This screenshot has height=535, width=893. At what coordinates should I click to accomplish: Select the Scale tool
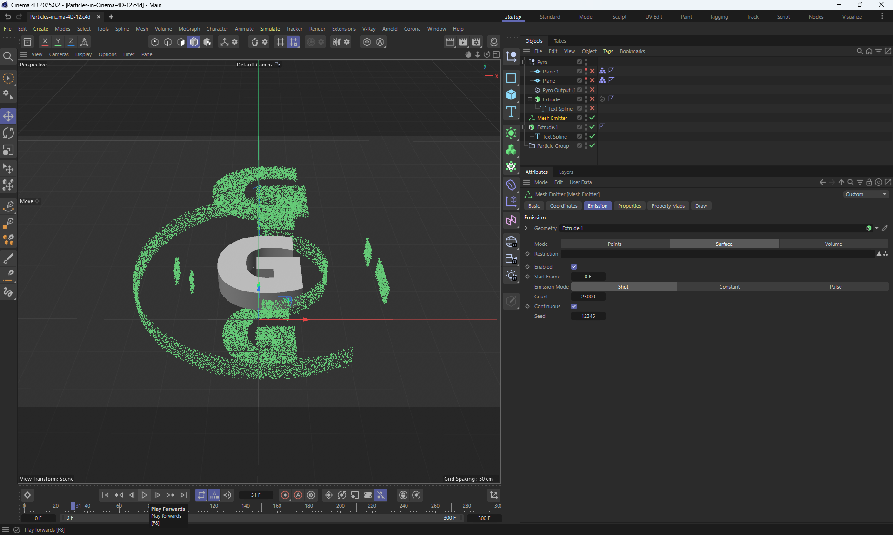[x=8, y=150]
